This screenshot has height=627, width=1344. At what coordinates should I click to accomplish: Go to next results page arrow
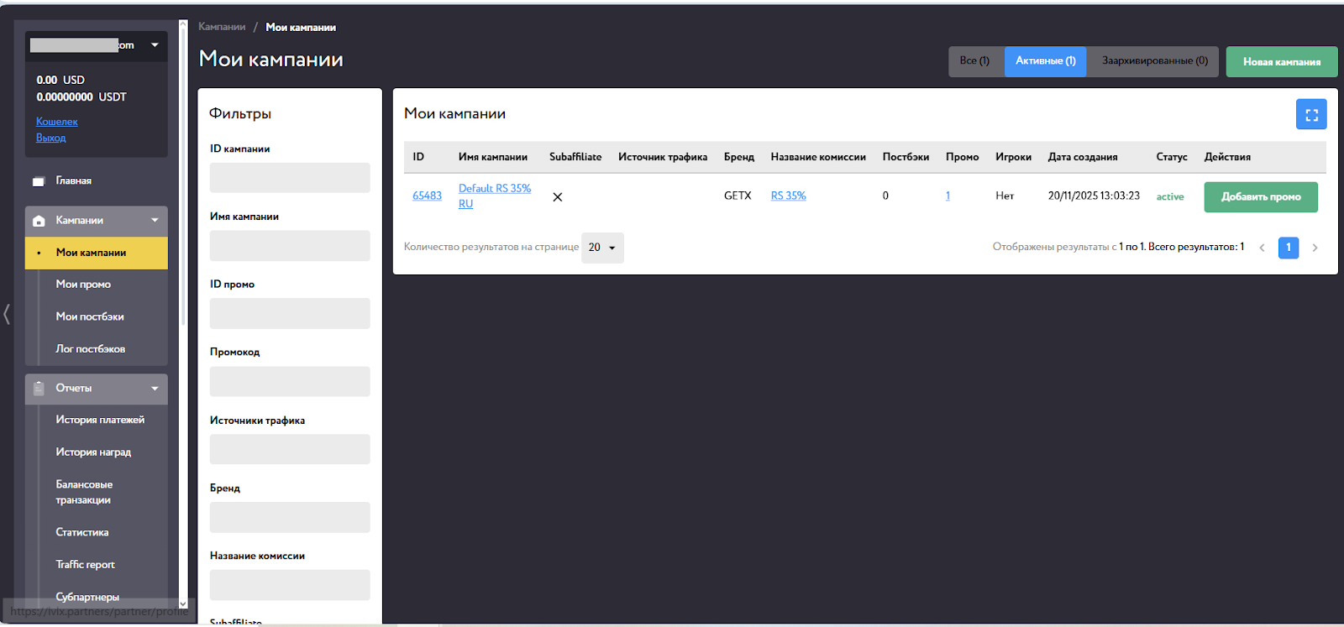(1315, 248)
